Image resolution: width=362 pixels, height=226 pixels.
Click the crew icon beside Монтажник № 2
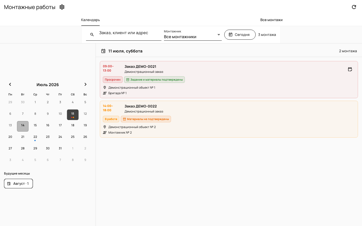105,133
